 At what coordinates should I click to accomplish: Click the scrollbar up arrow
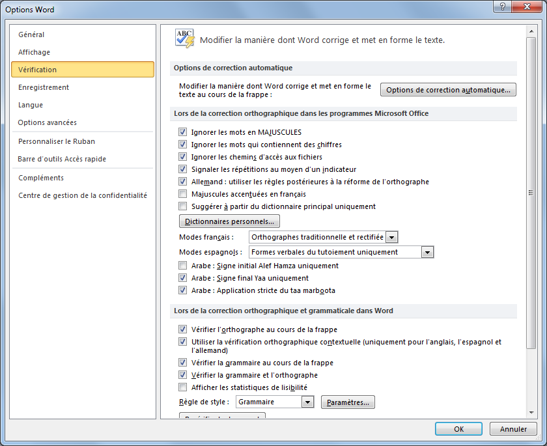(x=531, y=31)
